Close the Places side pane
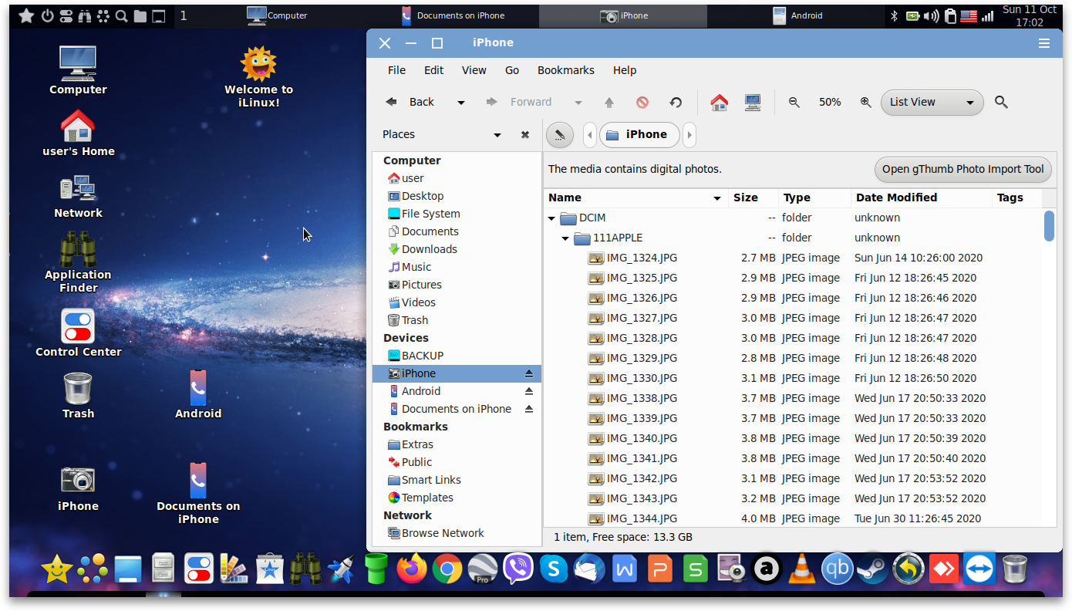 pyautogui.click(x=525, y=134)
